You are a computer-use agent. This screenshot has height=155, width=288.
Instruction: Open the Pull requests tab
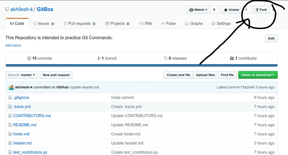[x=80, y=23]
